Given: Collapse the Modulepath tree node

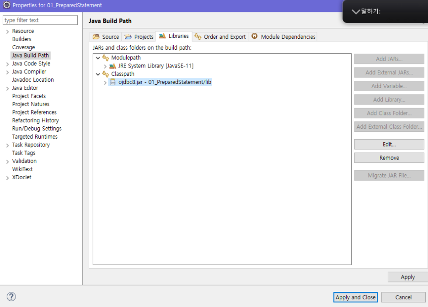Looking at the screenshot, I should coord(98,58).
